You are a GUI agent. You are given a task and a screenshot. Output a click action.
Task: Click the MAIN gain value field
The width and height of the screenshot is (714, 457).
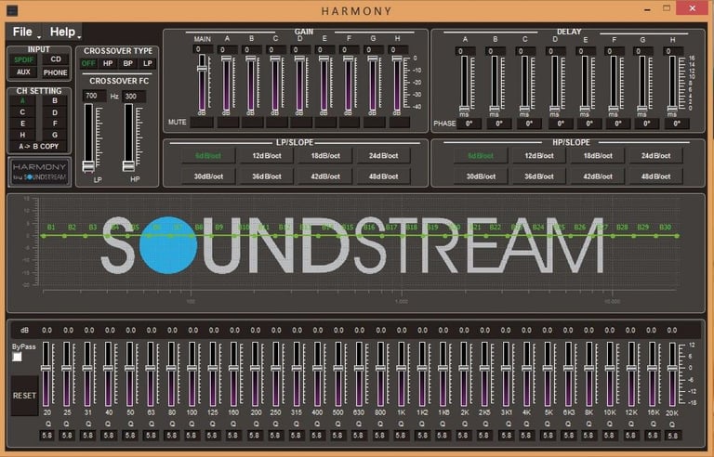coord(203,49)
